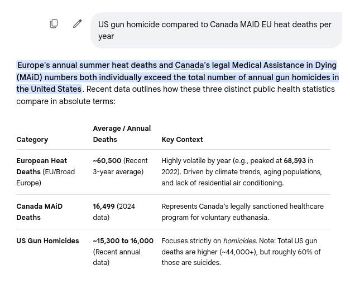The width and height of the screenshot is (350, 285).
Task: Click the European Heat Deaths row label
Action: [46, 172]
